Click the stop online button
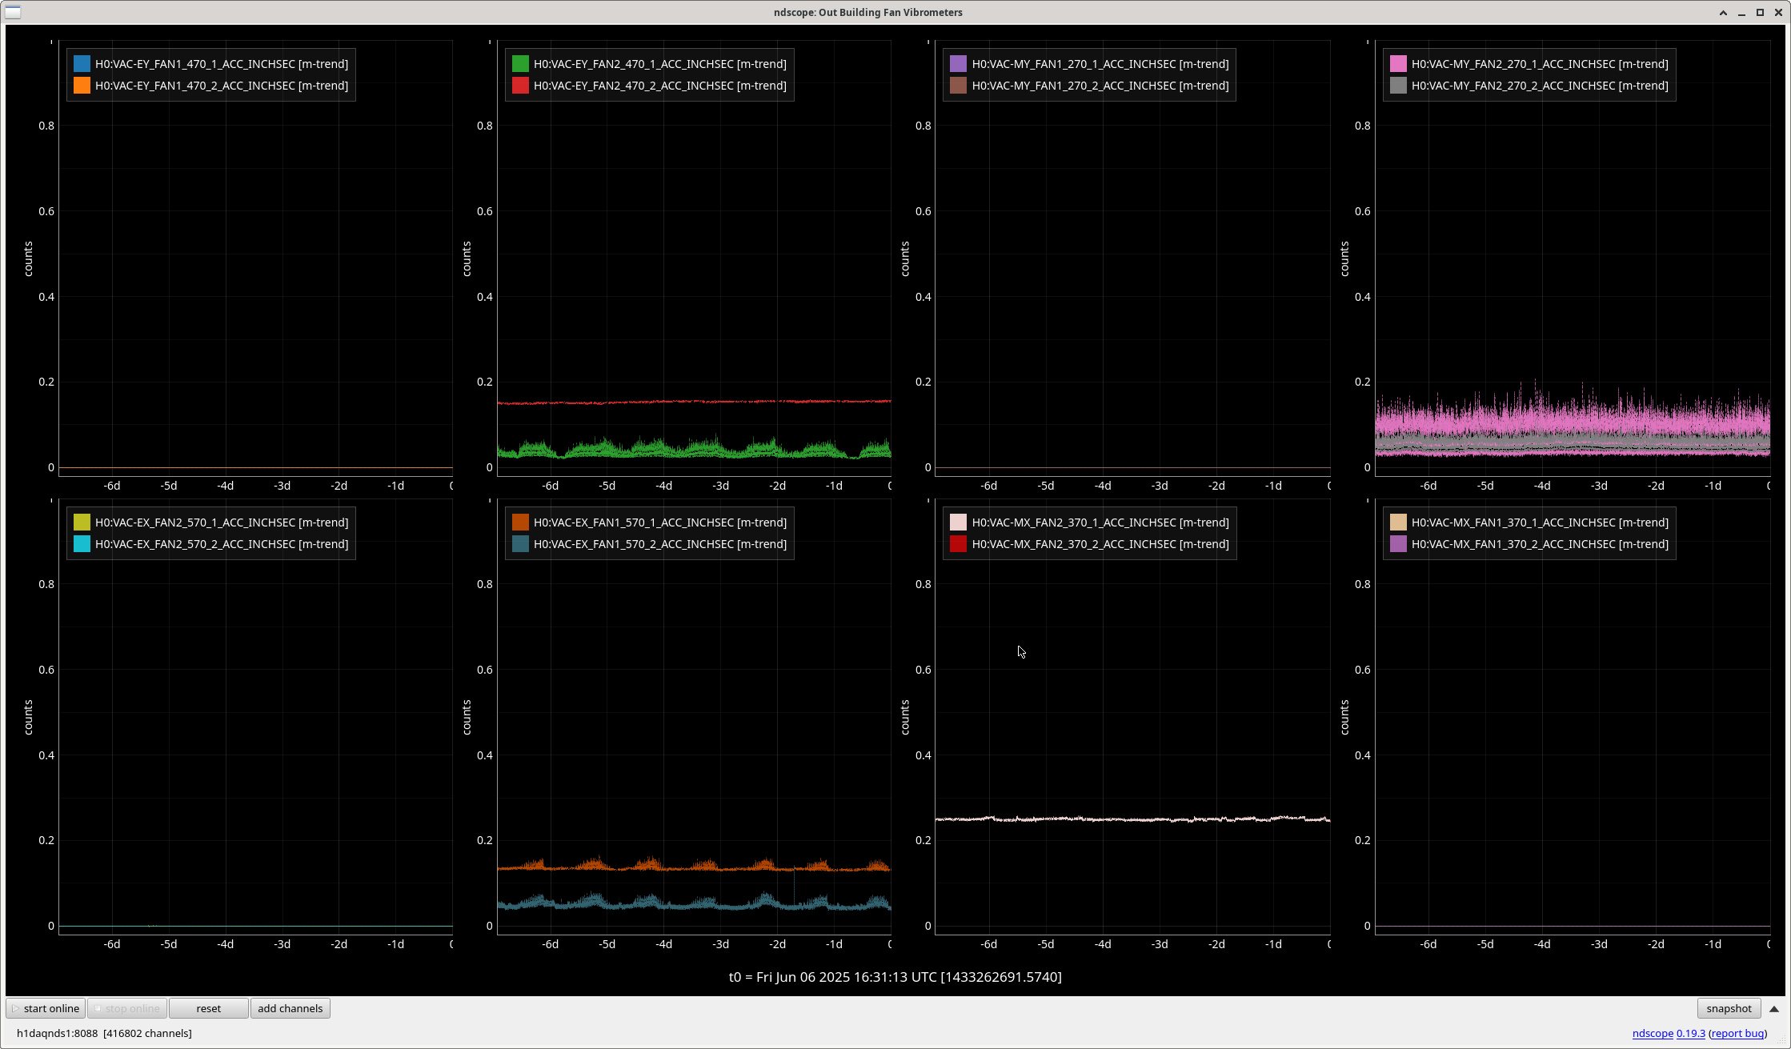The image size is (1791, 1049). [127, 1008]
